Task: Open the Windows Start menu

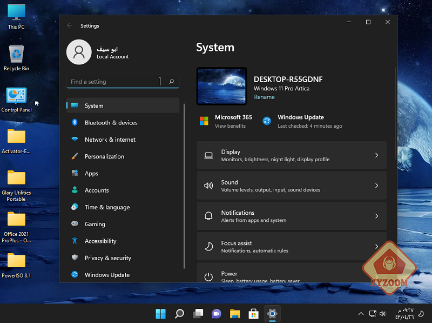Action: point(160,314)
